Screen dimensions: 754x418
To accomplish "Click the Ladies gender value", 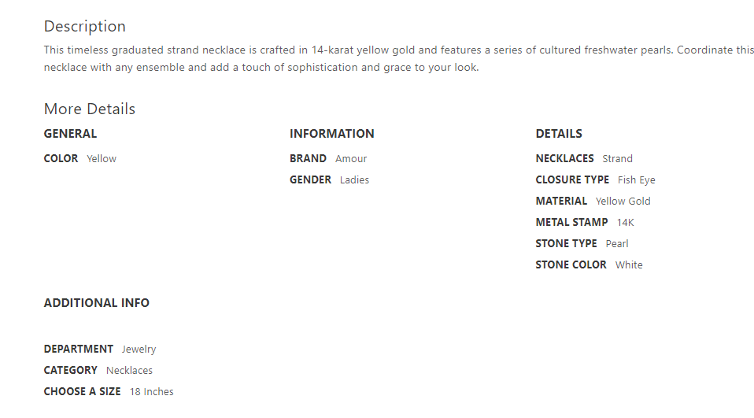I will [354, 180].
